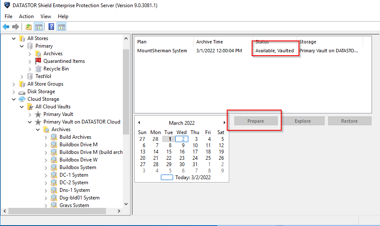Screen dimensions: 380x226
Task: Click the All Cloud Vaults icon
Action: [x=30, y=107]
